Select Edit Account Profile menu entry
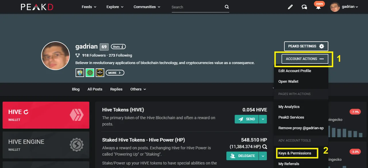The height and width of the screenshot is (168, 368). [295, 71]
